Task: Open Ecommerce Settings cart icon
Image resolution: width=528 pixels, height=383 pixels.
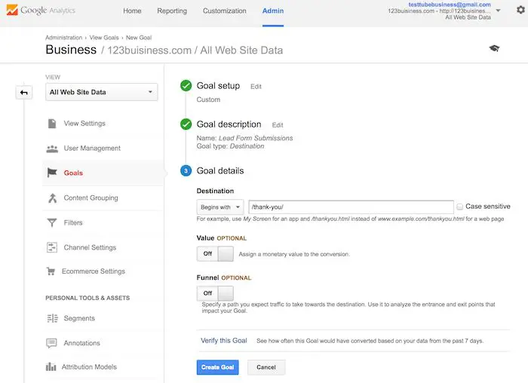Action: click(x=52, y=271)
